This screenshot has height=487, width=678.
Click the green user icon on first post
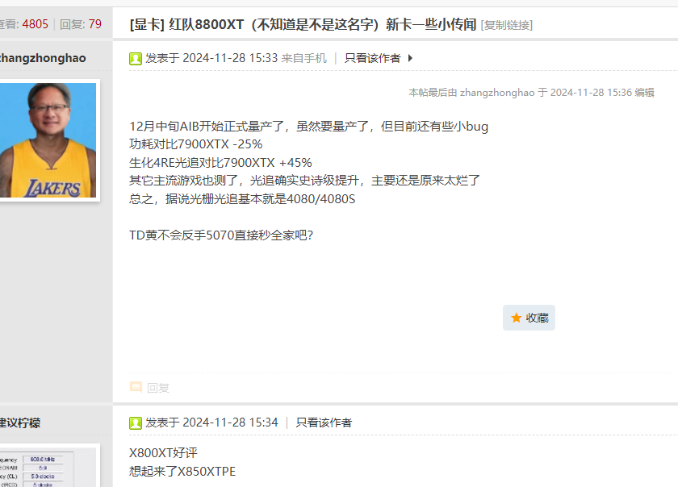[x=136, y=58]
